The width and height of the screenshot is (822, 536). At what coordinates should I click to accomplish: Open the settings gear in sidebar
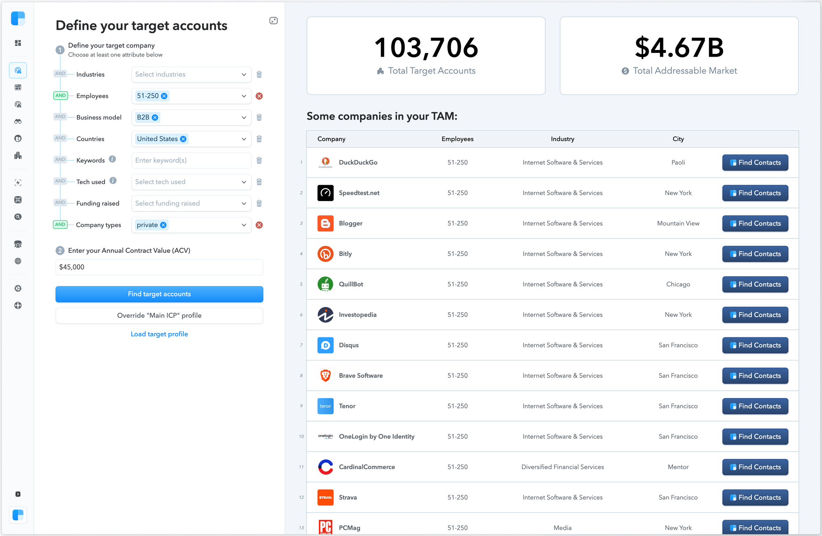pos(18,289)
